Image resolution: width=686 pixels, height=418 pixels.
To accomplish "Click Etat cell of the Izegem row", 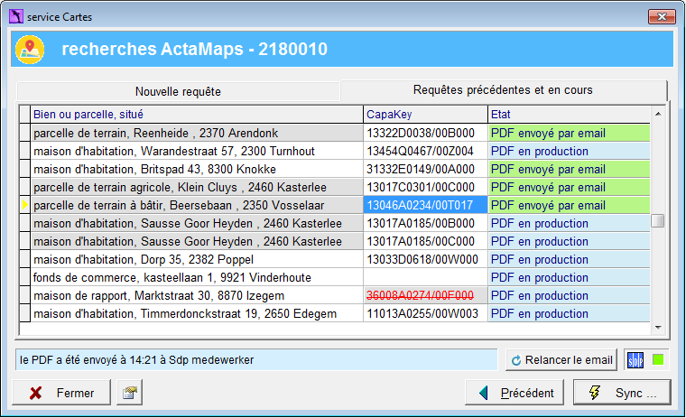I will point(569,295).
